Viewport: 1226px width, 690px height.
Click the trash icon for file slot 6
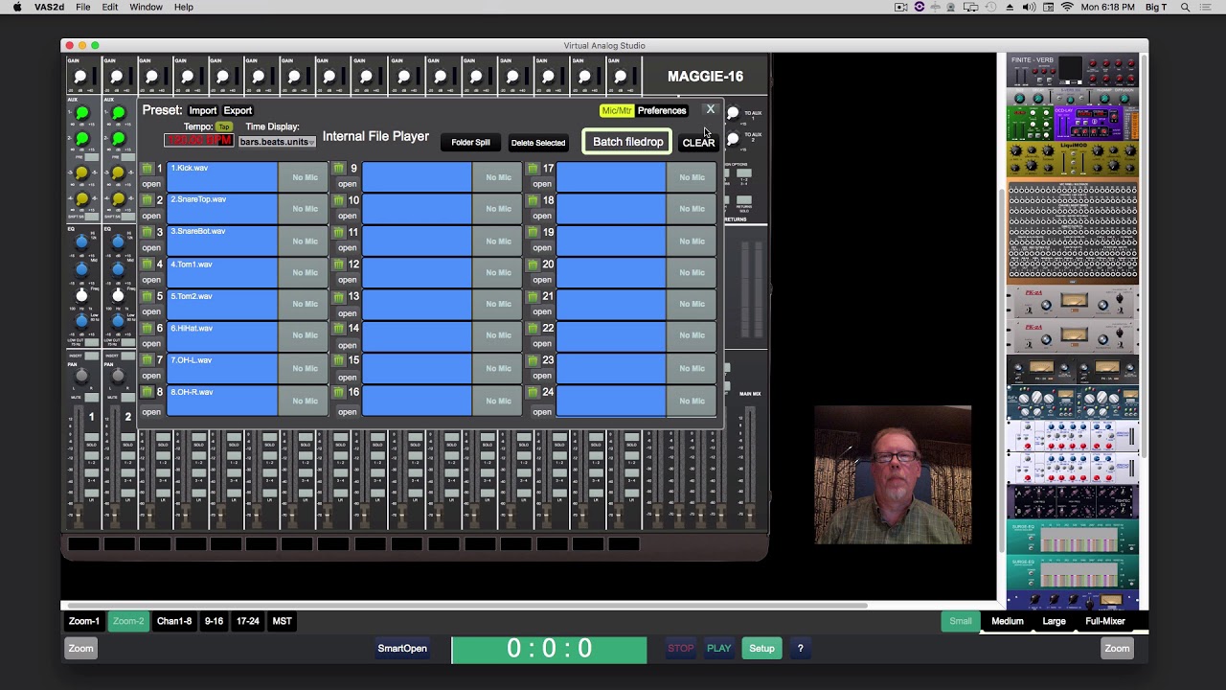tap(148, 329)
